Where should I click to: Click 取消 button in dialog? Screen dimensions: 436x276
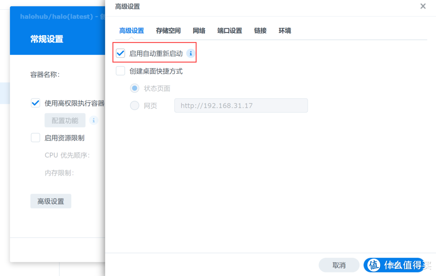(x=339, y=265)
